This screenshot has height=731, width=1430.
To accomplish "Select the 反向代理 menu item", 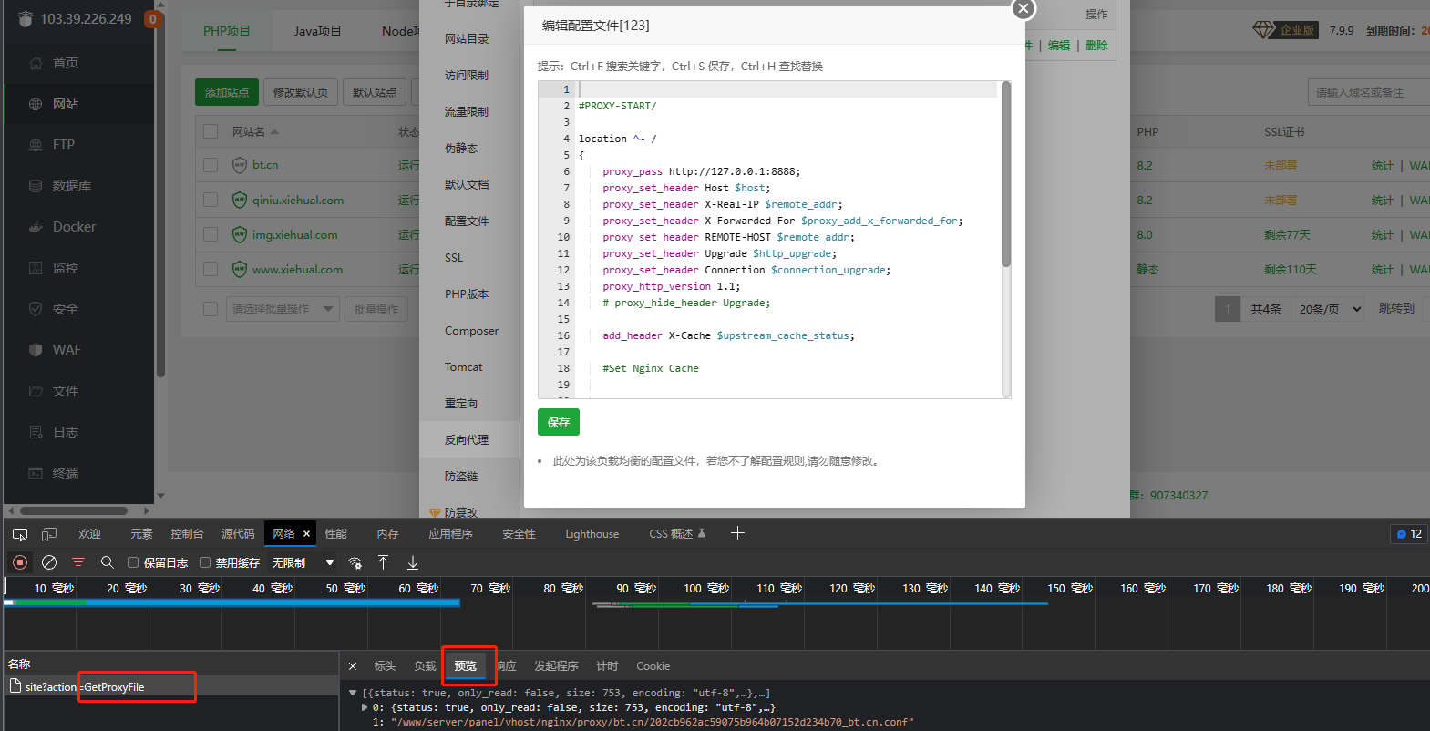I will click(x=467, y=439).
